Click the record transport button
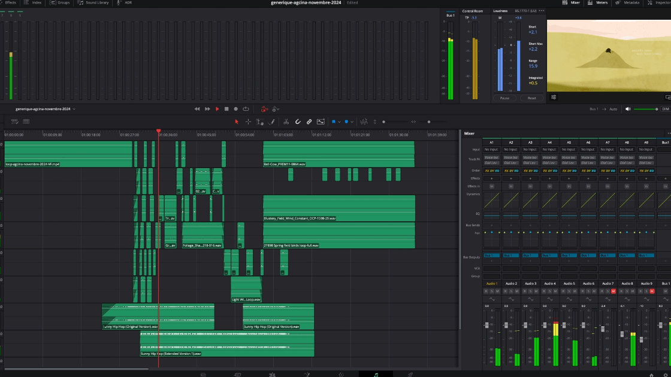Viewport: 671px width, 377px height. coord(236,109)
